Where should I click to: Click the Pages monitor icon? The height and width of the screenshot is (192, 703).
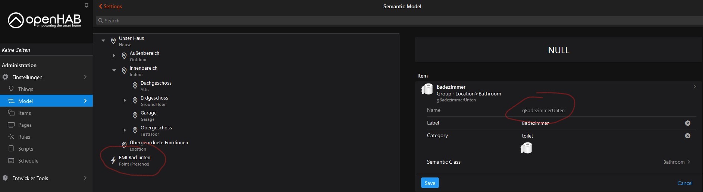[x=11, y=125]
